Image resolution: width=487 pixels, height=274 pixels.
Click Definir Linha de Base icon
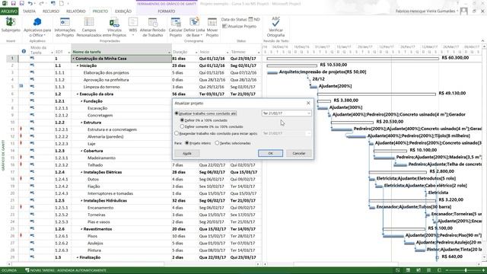tap(194, 22)
